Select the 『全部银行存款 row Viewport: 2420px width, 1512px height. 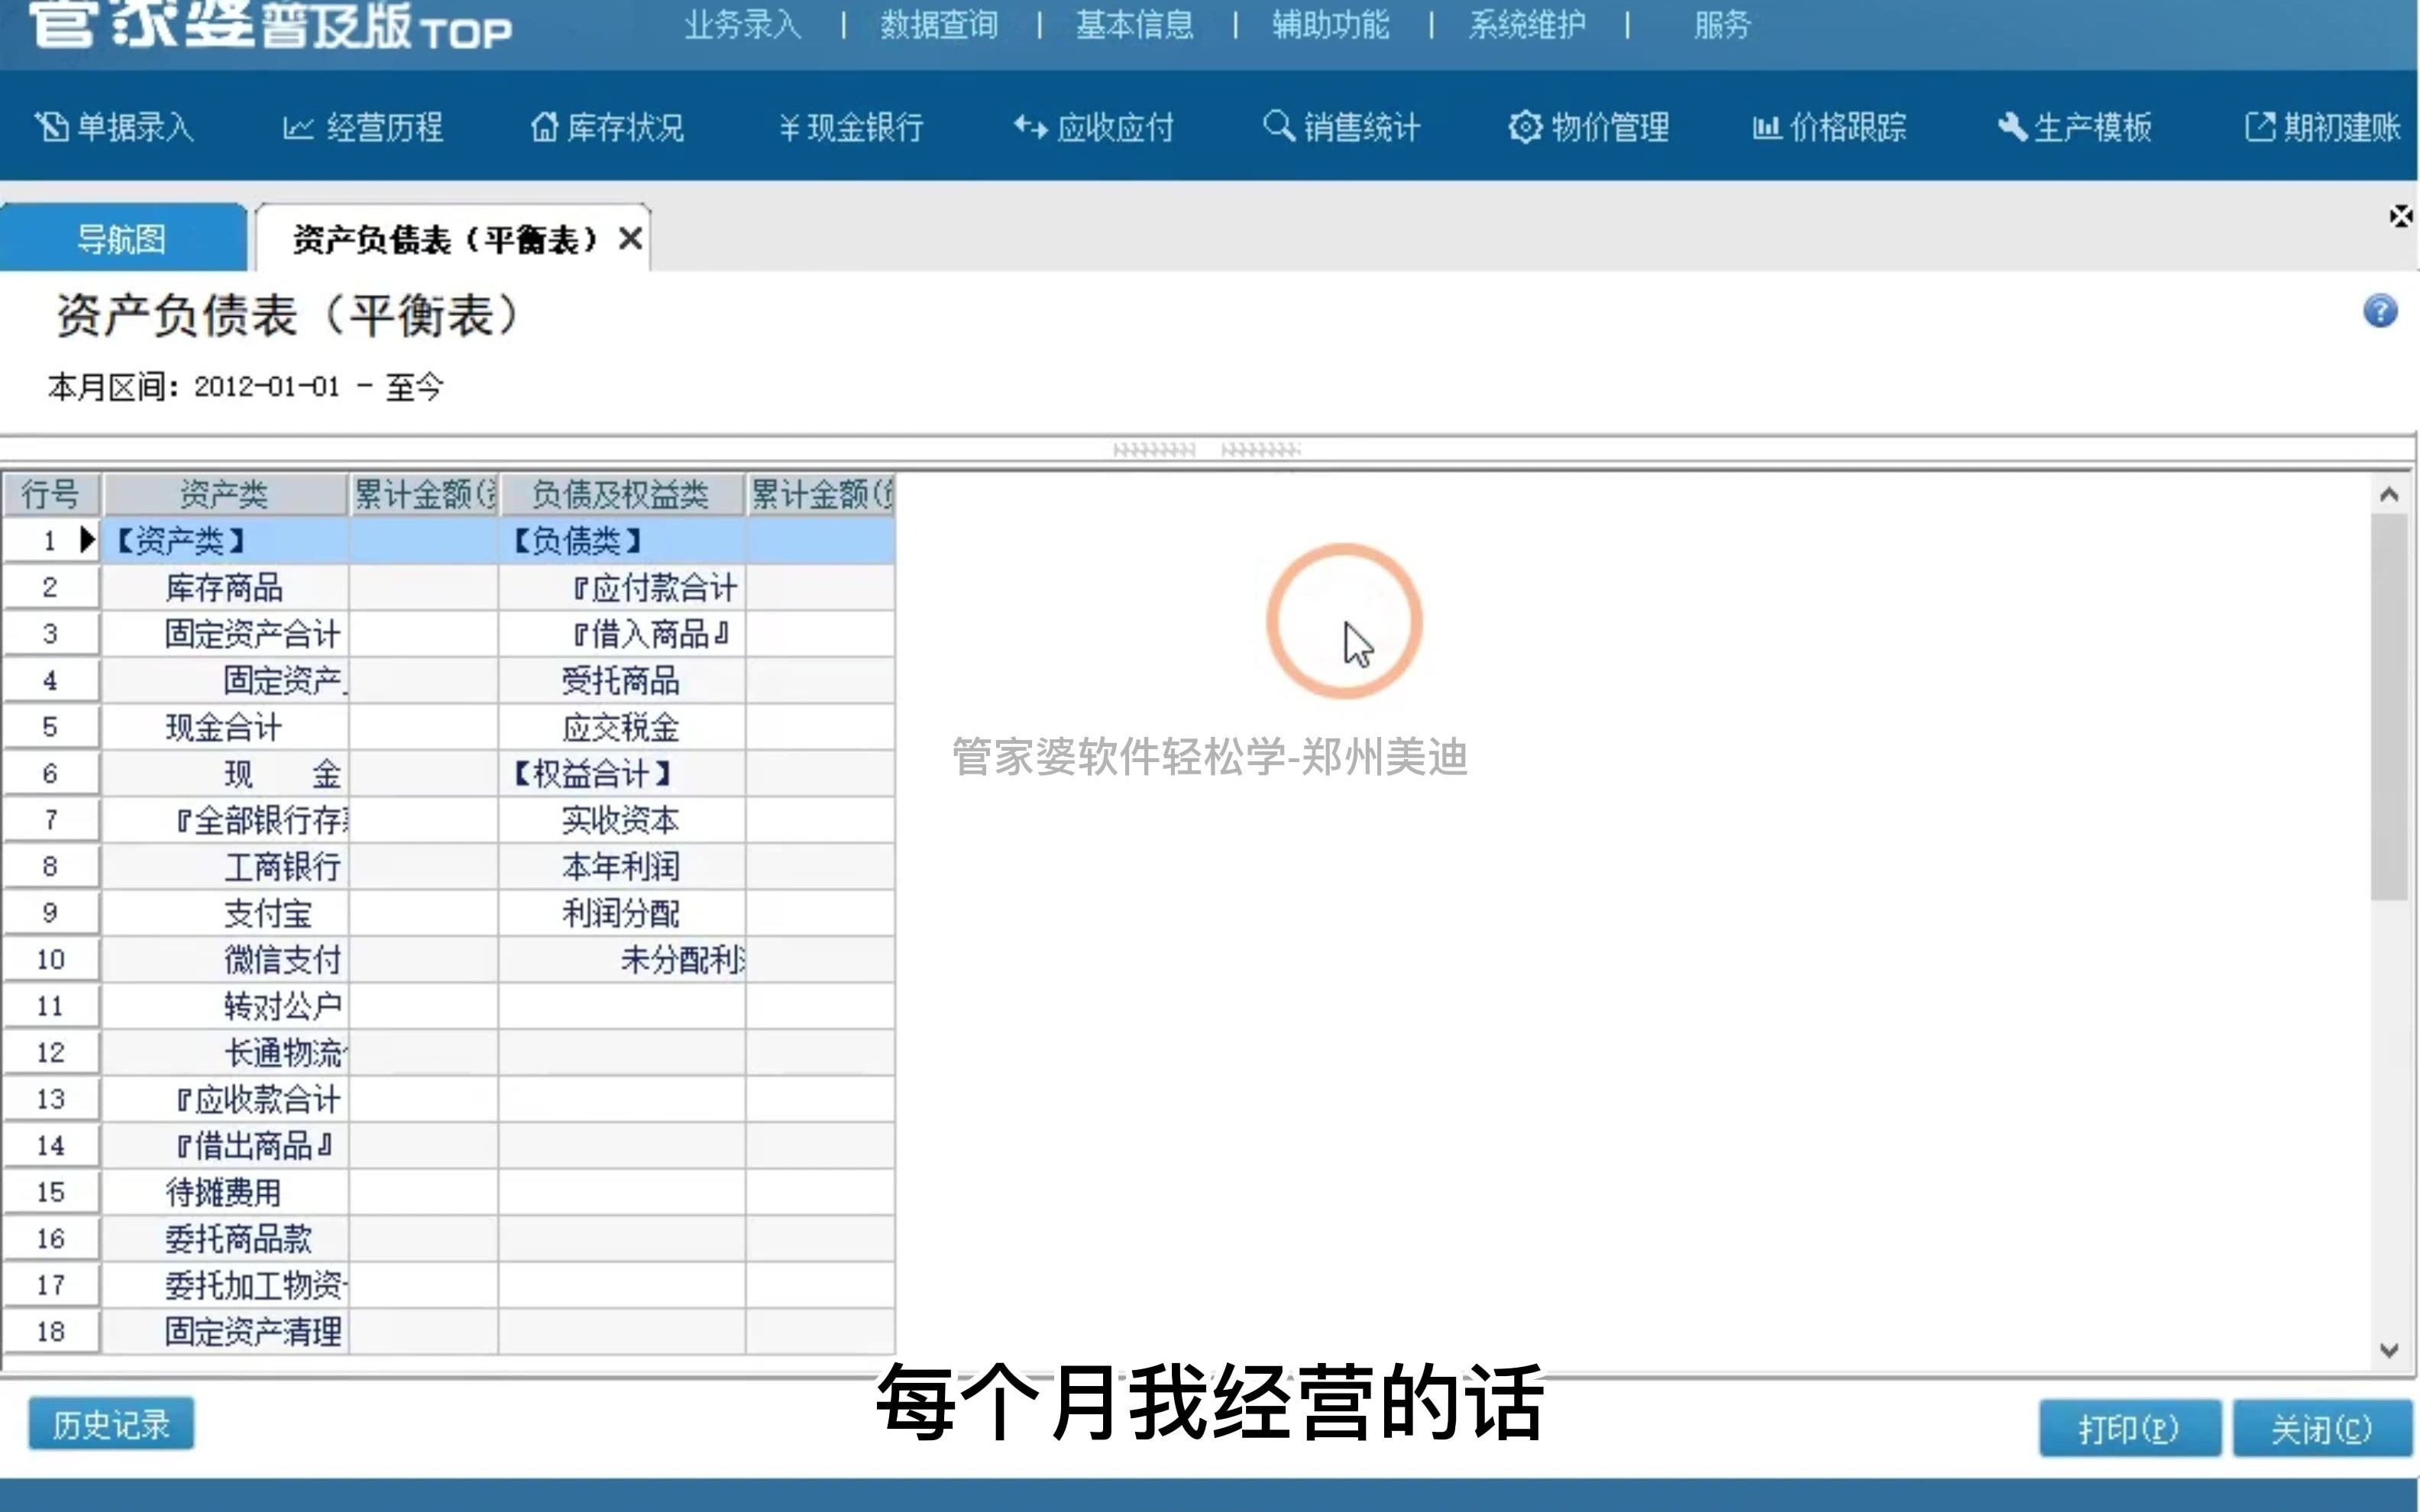tap(225, 820)
